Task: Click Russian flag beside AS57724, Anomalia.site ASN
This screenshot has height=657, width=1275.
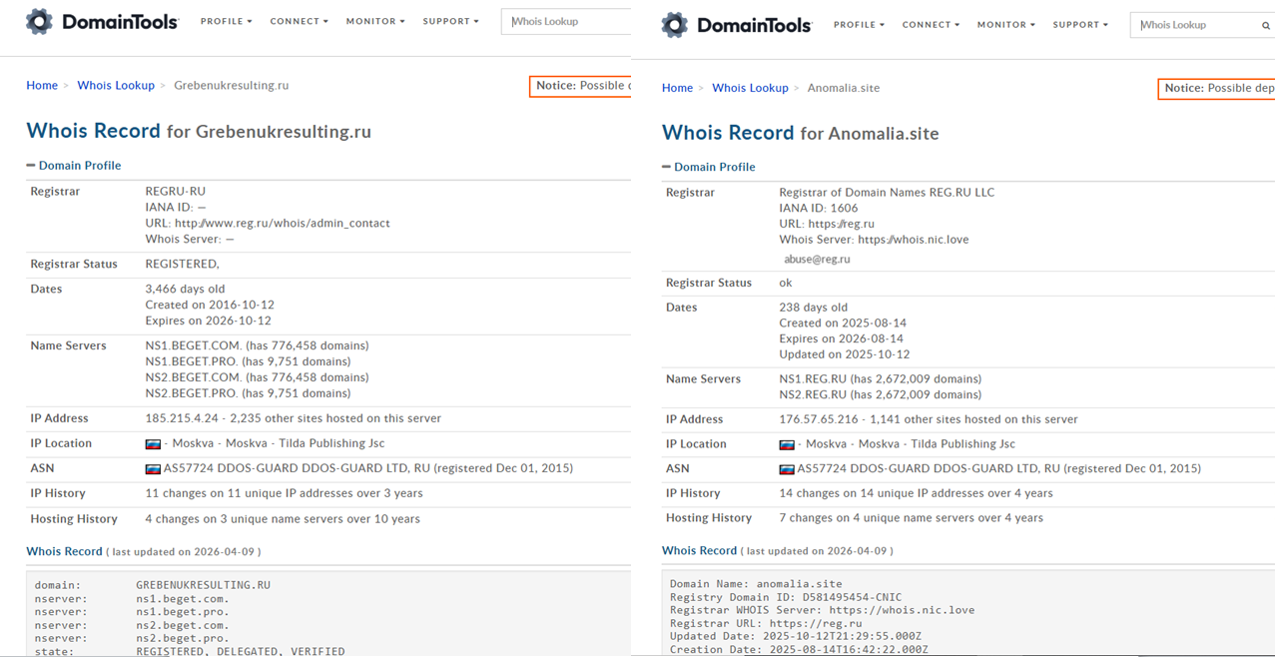Action: point(787,469)
